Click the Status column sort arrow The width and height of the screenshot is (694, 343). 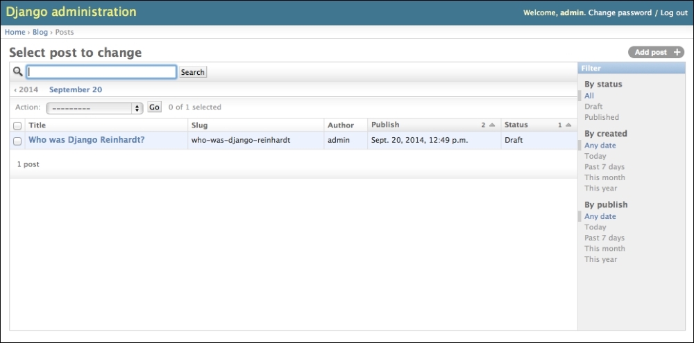(x=568, y=125)
